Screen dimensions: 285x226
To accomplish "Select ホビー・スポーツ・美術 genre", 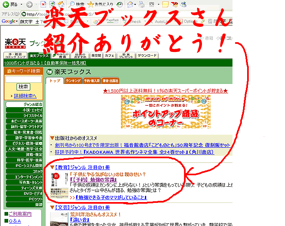I will (24, 121).
